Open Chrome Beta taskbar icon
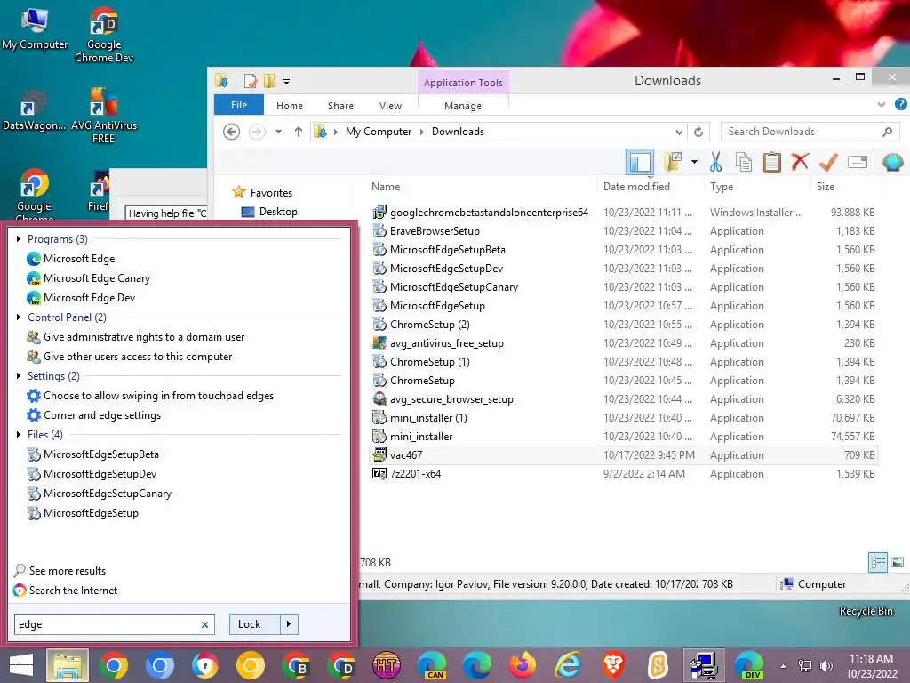Viewport: 910px width, 683px height. coord(296,665)
